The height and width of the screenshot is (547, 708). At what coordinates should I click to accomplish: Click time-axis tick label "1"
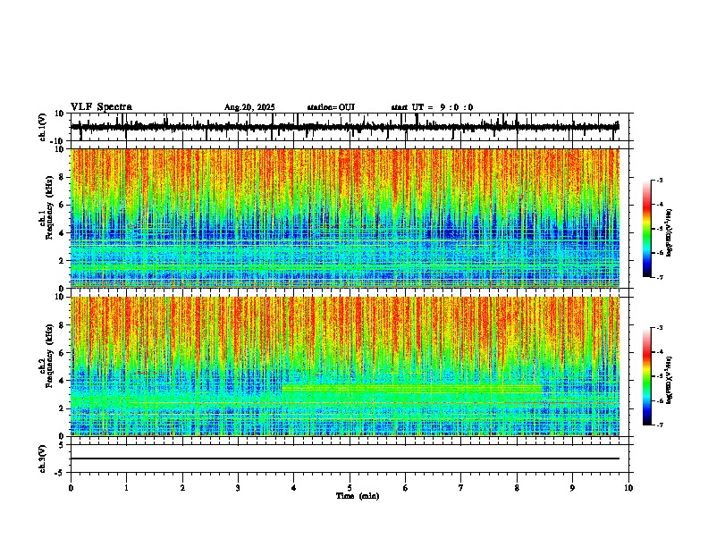tap(126, 488)
